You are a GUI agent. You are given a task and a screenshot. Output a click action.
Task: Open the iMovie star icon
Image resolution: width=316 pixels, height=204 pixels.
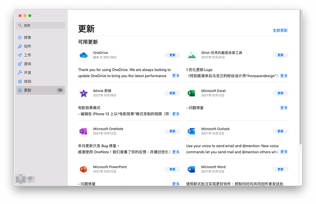(x=83, y=93)
